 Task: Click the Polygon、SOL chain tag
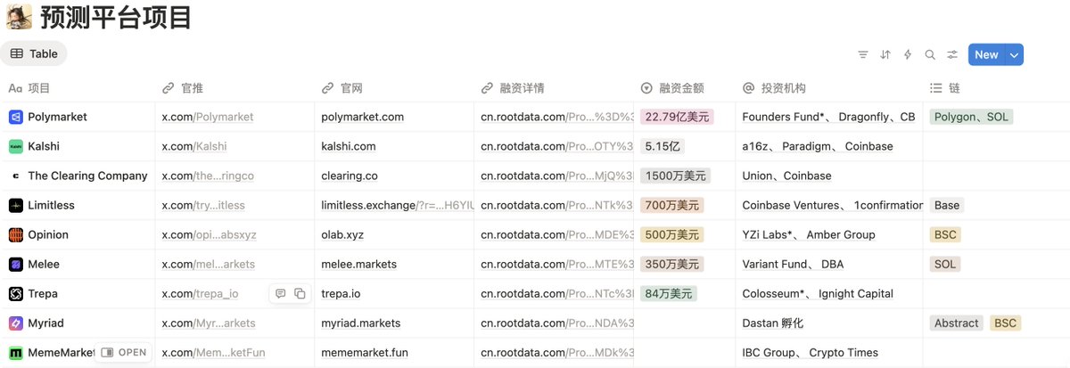pos(970,117)
